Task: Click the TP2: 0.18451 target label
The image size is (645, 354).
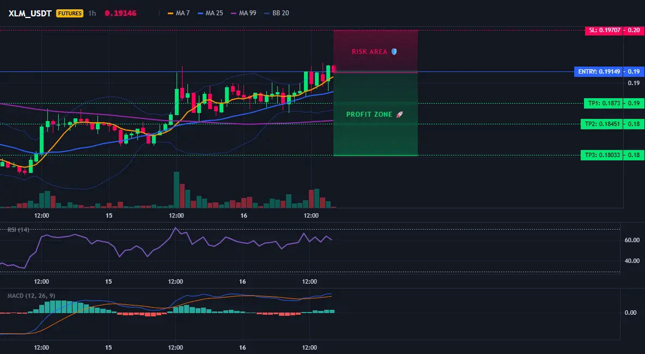Action: 602,124
